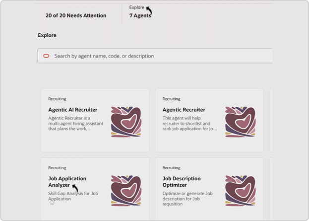
Task: Open the Agentic Recruiter title link
Action: pos(184,110)
